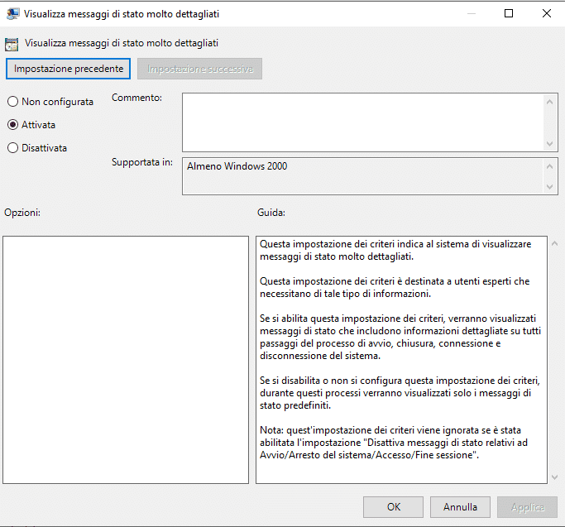Click the policy setting icon beside heading
This screenshot has height=527, width=565.
pos(12,45)
